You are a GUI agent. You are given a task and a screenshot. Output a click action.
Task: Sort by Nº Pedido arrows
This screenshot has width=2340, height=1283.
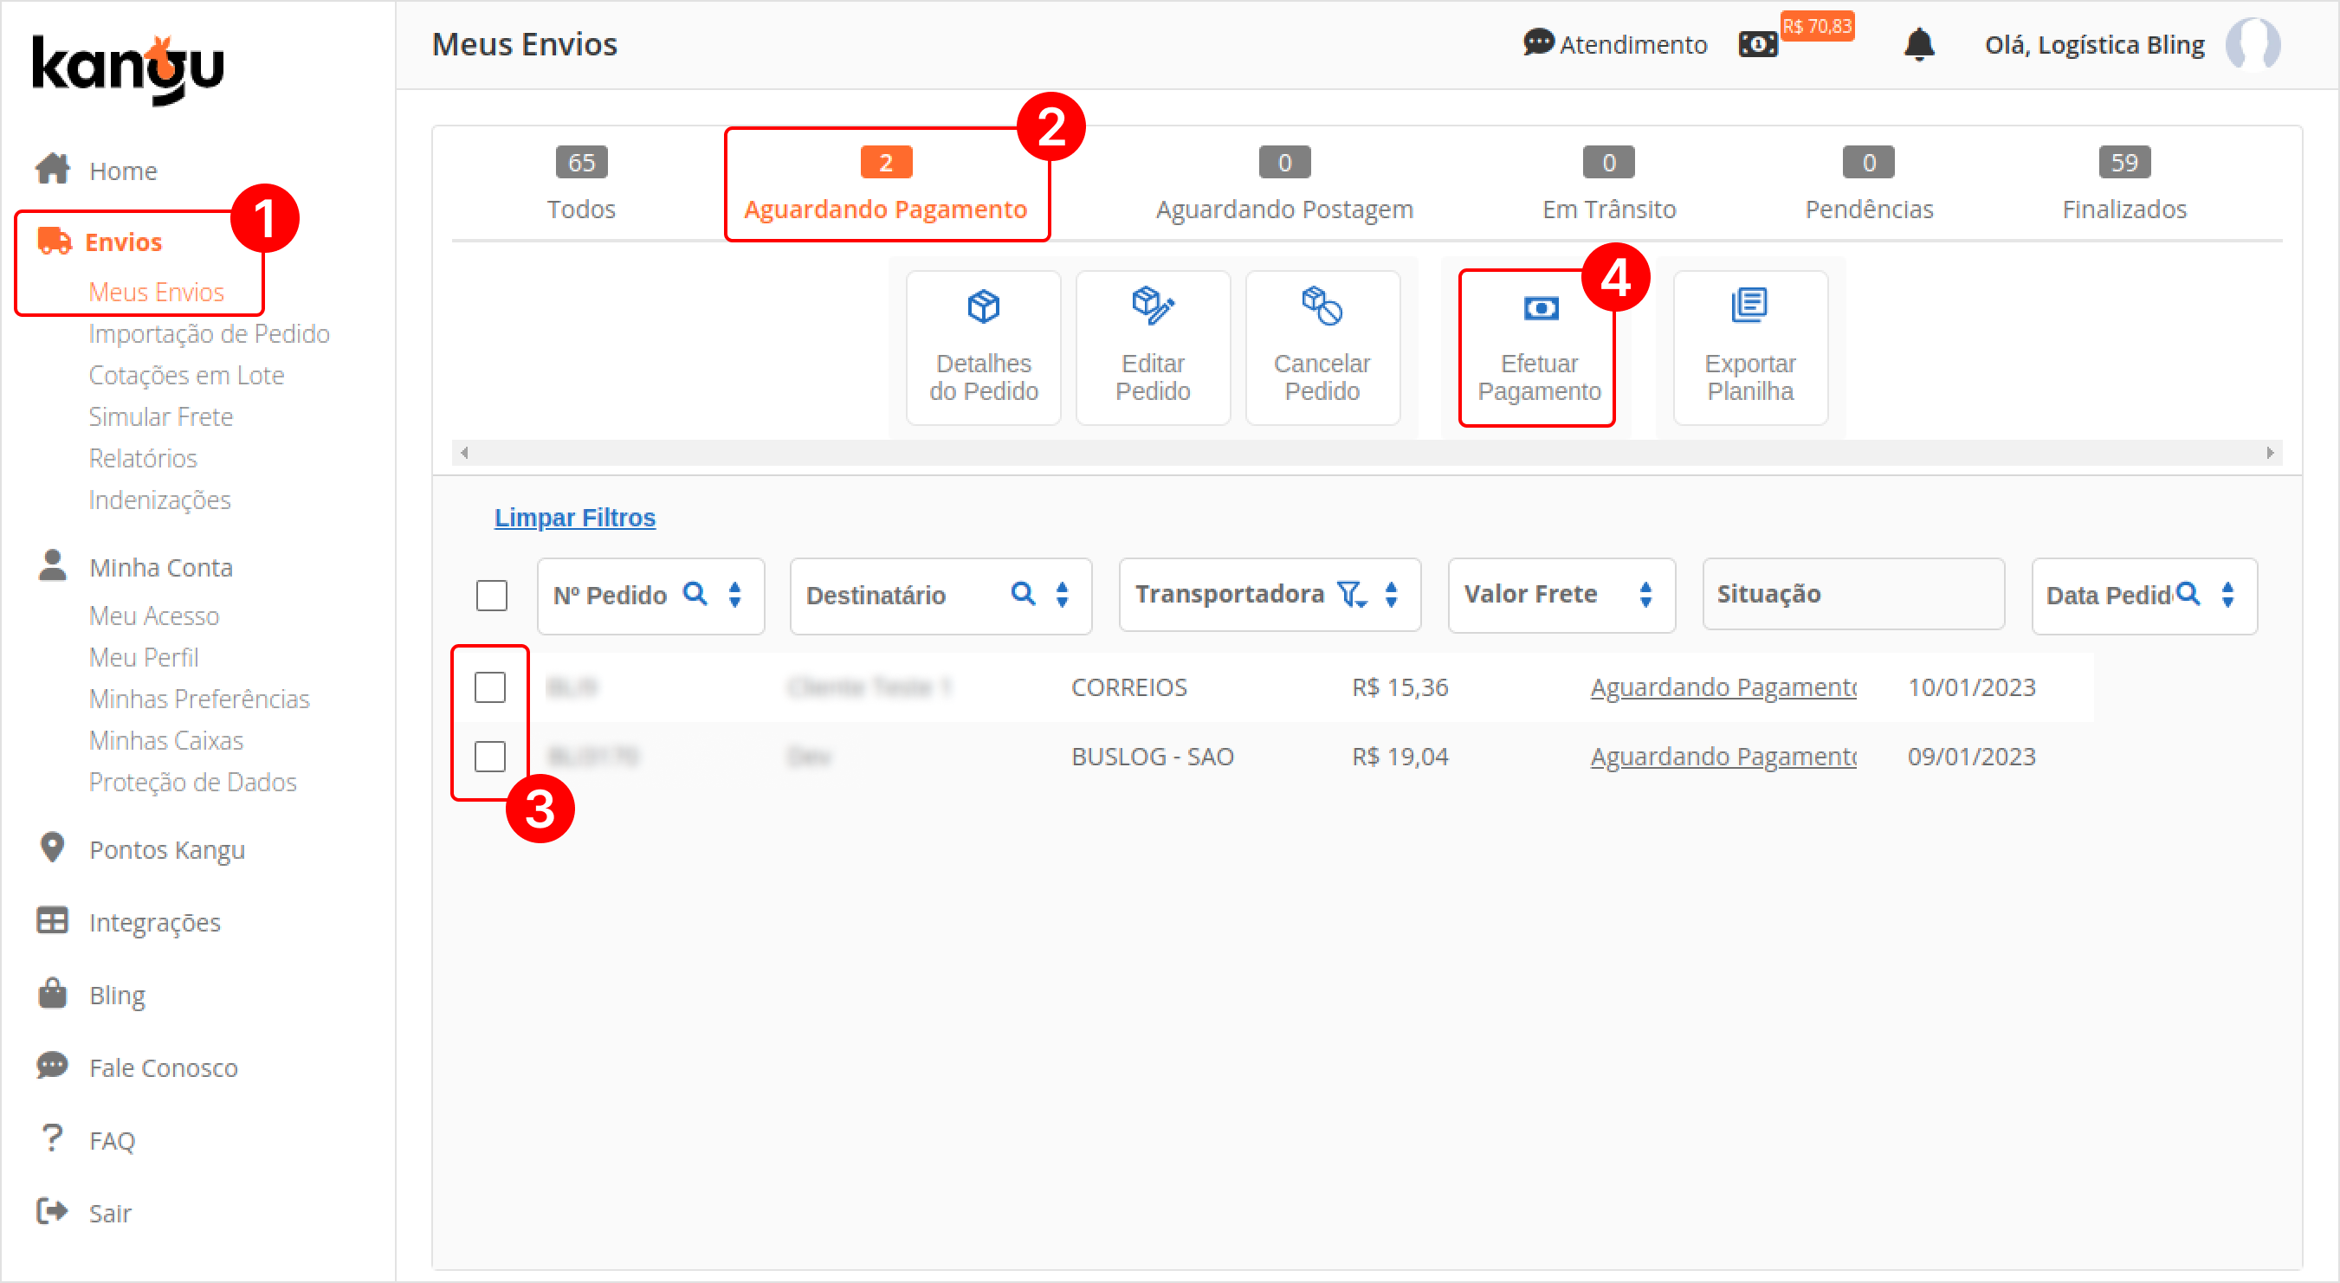[x=735, y=595]
